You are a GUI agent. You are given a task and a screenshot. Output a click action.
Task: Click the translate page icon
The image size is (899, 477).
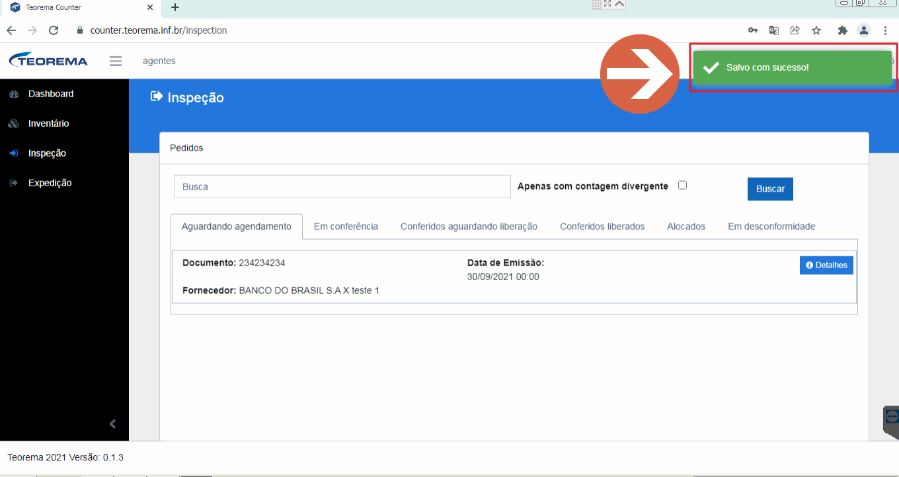point(774,30)
